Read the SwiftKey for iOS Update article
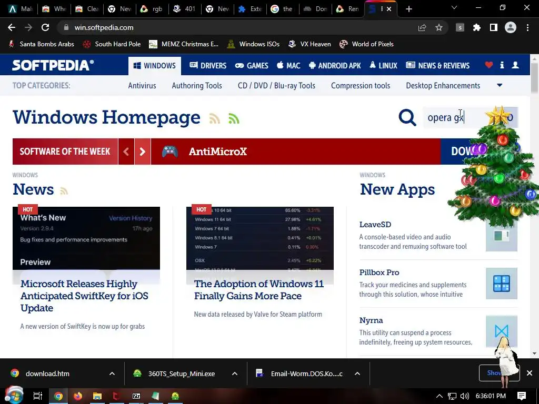The width and height of the screenshot is (539, 404). pos(84,296)
